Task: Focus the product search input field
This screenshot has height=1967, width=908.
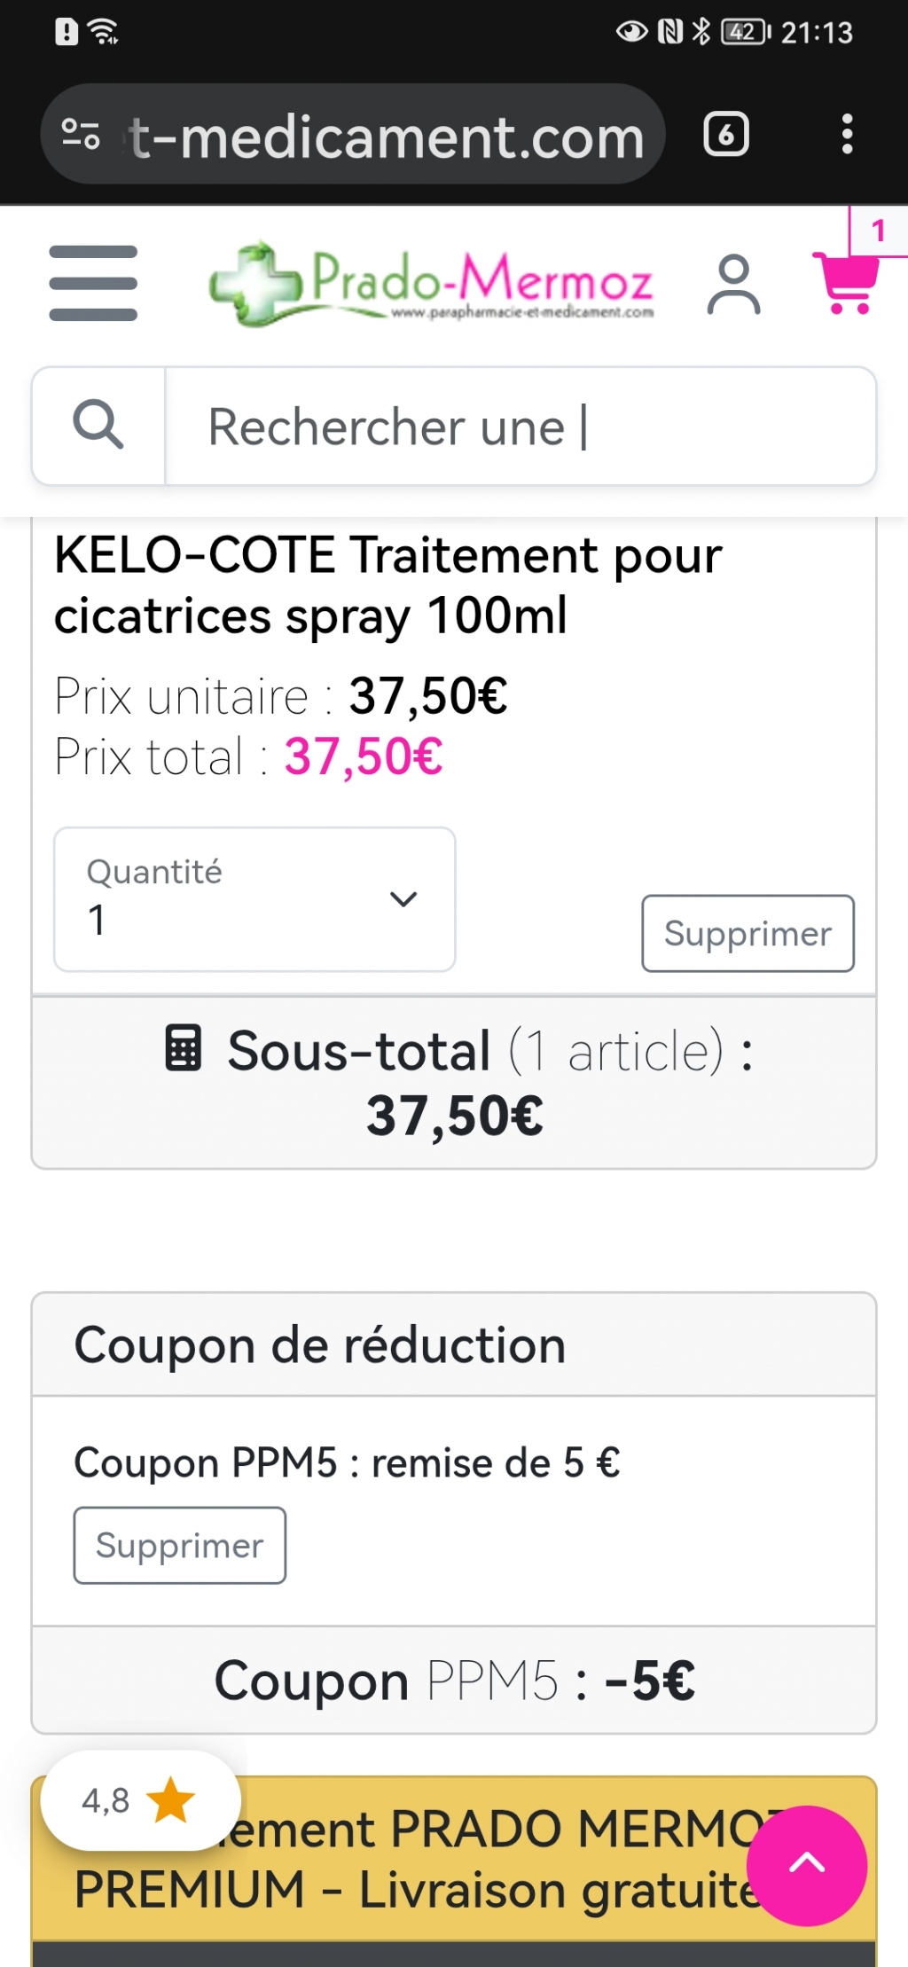Action: pyautogui.click(x=521, y=427)
